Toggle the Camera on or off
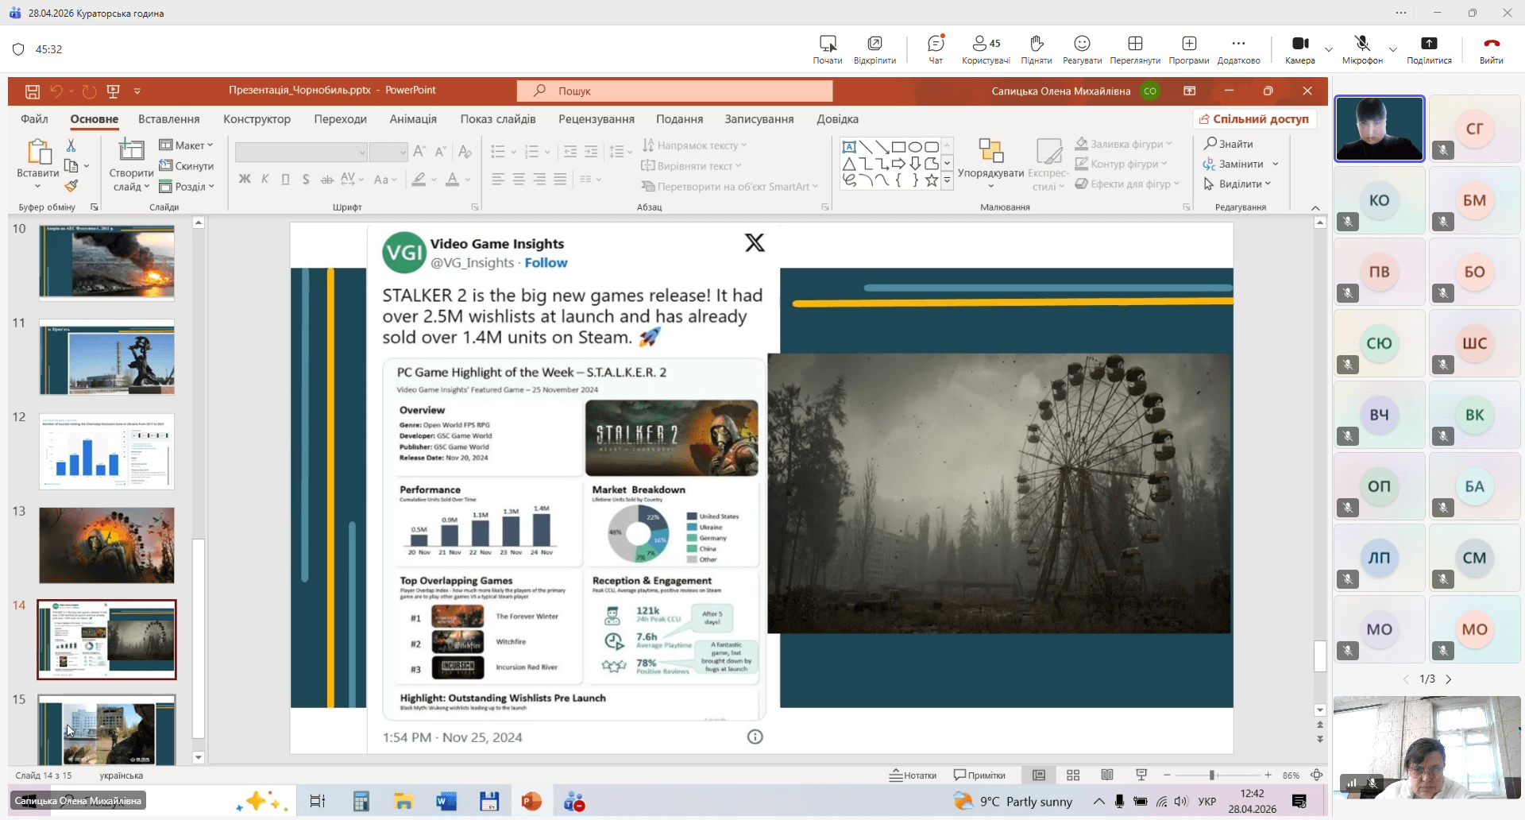This screenshot has height=820, width=1525. 1299,44
